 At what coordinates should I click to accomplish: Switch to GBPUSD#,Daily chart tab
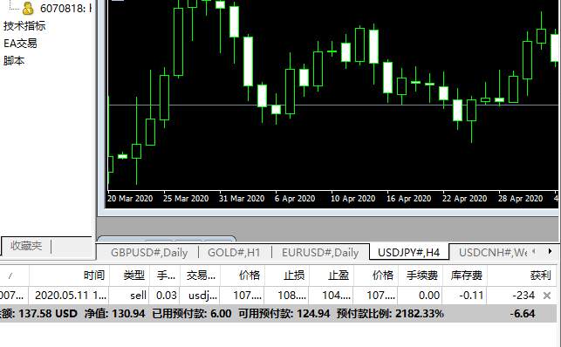pyautogui.click(x=149, y=252)
